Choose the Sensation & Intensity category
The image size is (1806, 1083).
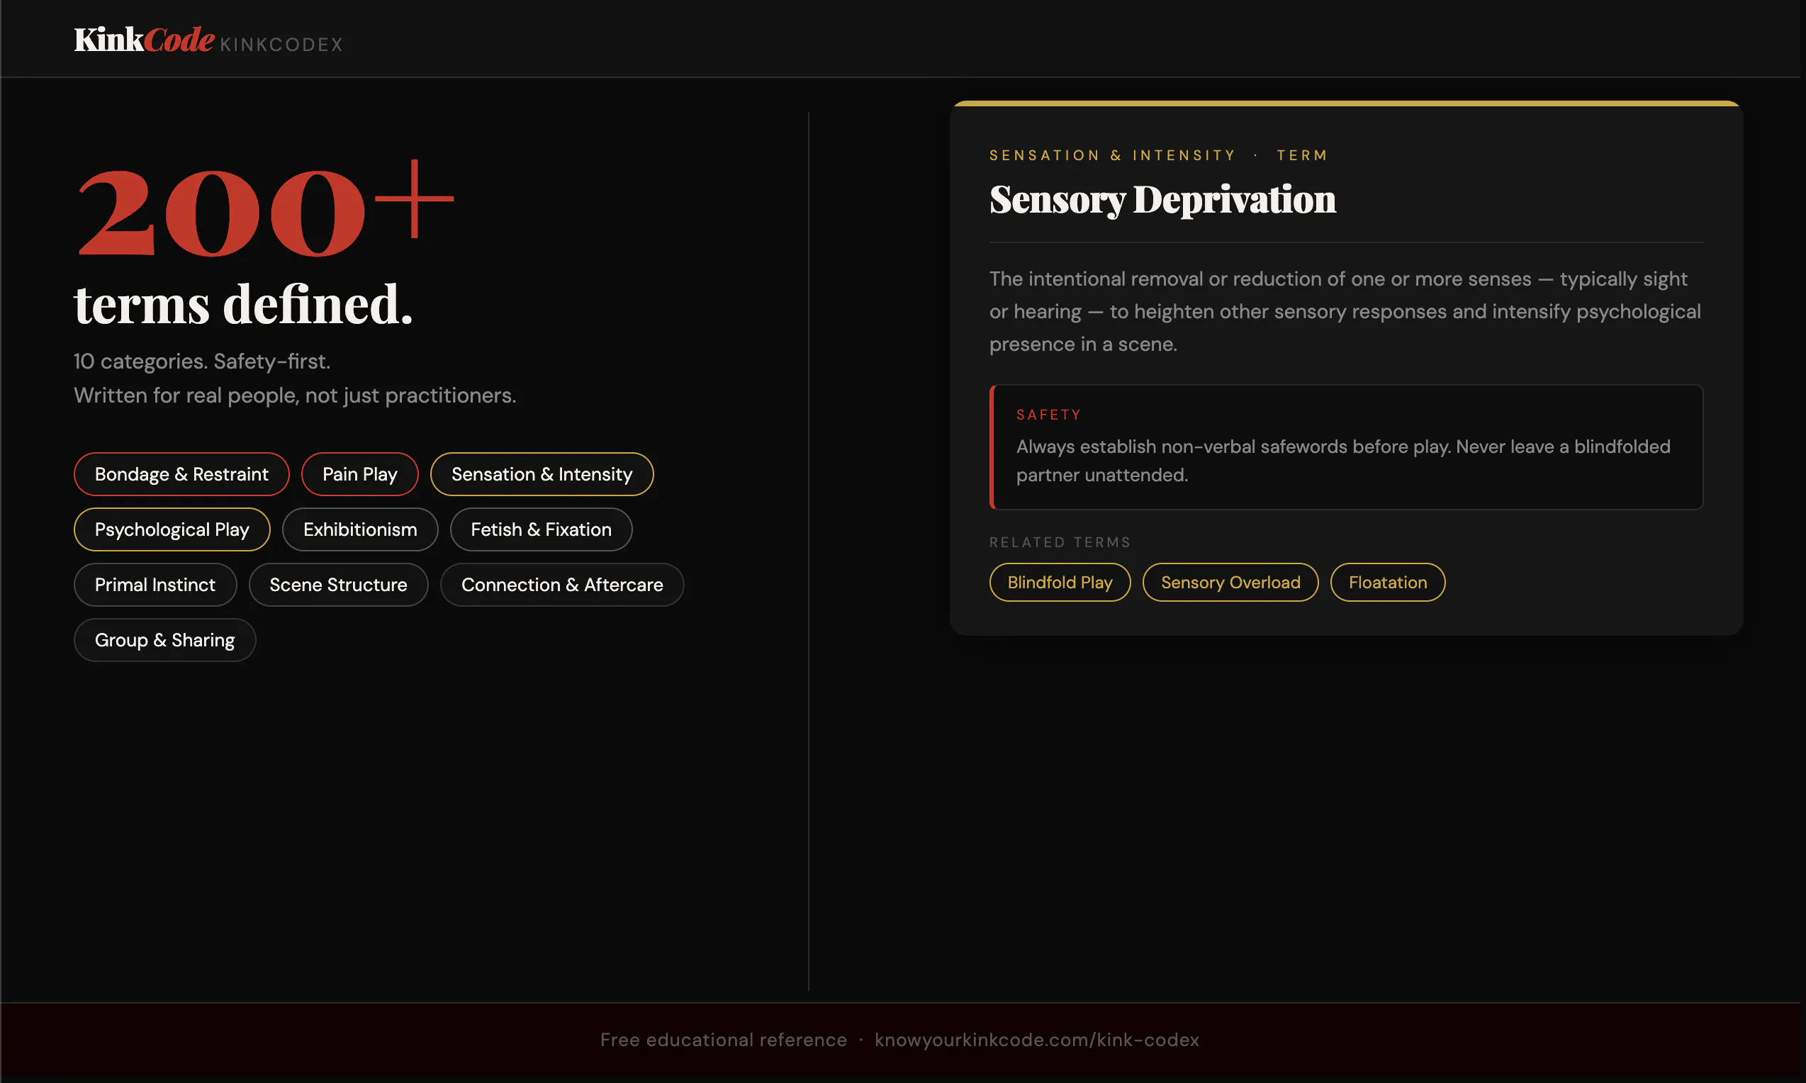(x=542, y=474)
